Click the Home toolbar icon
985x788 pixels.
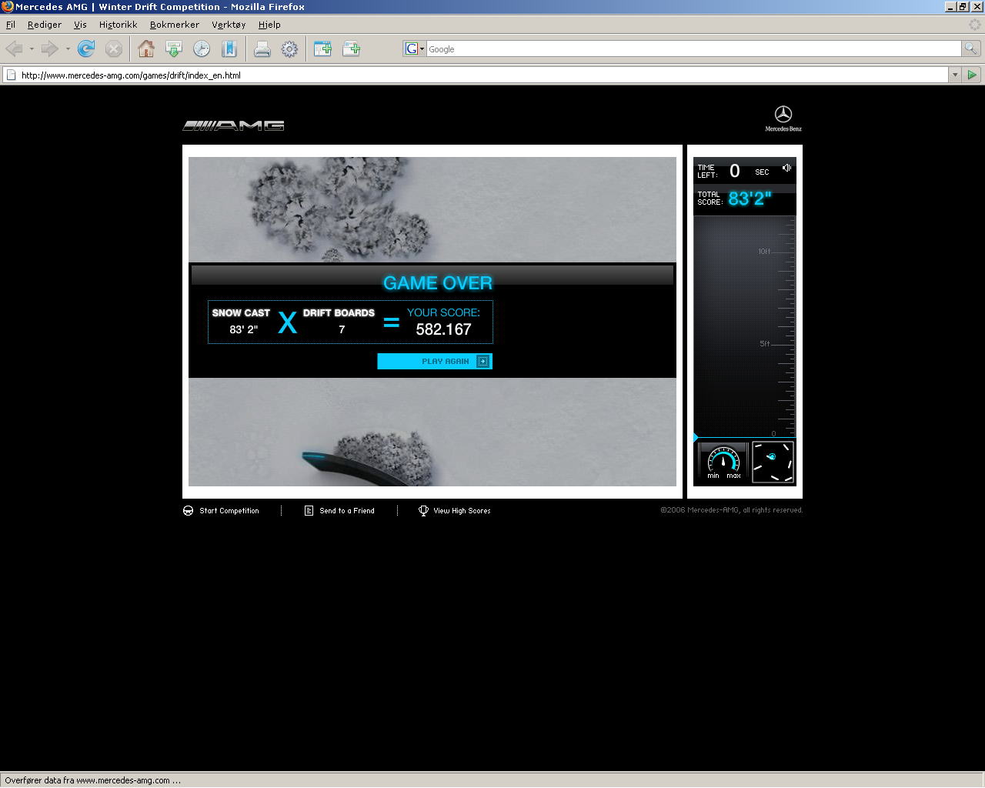146,49
